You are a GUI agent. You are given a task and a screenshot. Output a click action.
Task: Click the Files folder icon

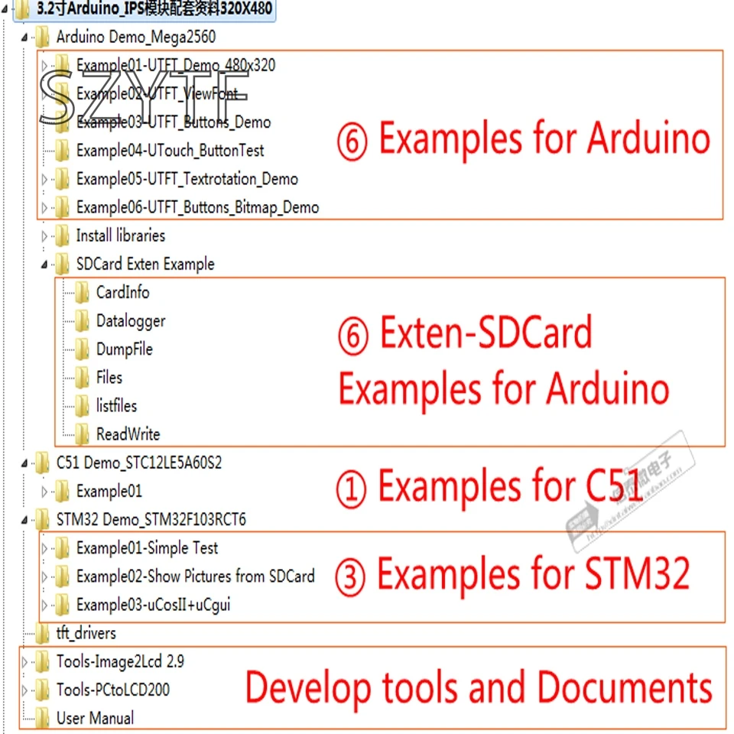(x=82, y=377)
